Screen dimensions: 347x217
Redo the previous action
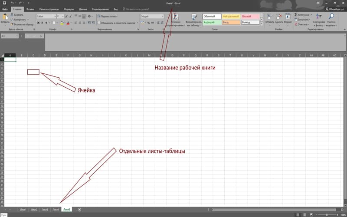pyautogui.click(x=20, y=3)
